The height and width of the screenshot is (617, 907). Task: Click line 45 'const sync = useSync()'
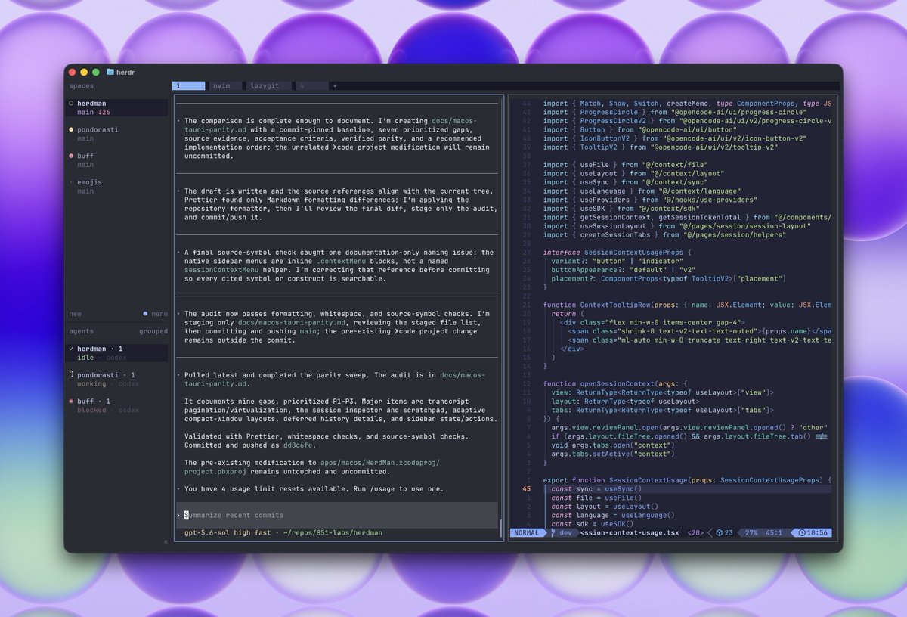pos(596,489)
